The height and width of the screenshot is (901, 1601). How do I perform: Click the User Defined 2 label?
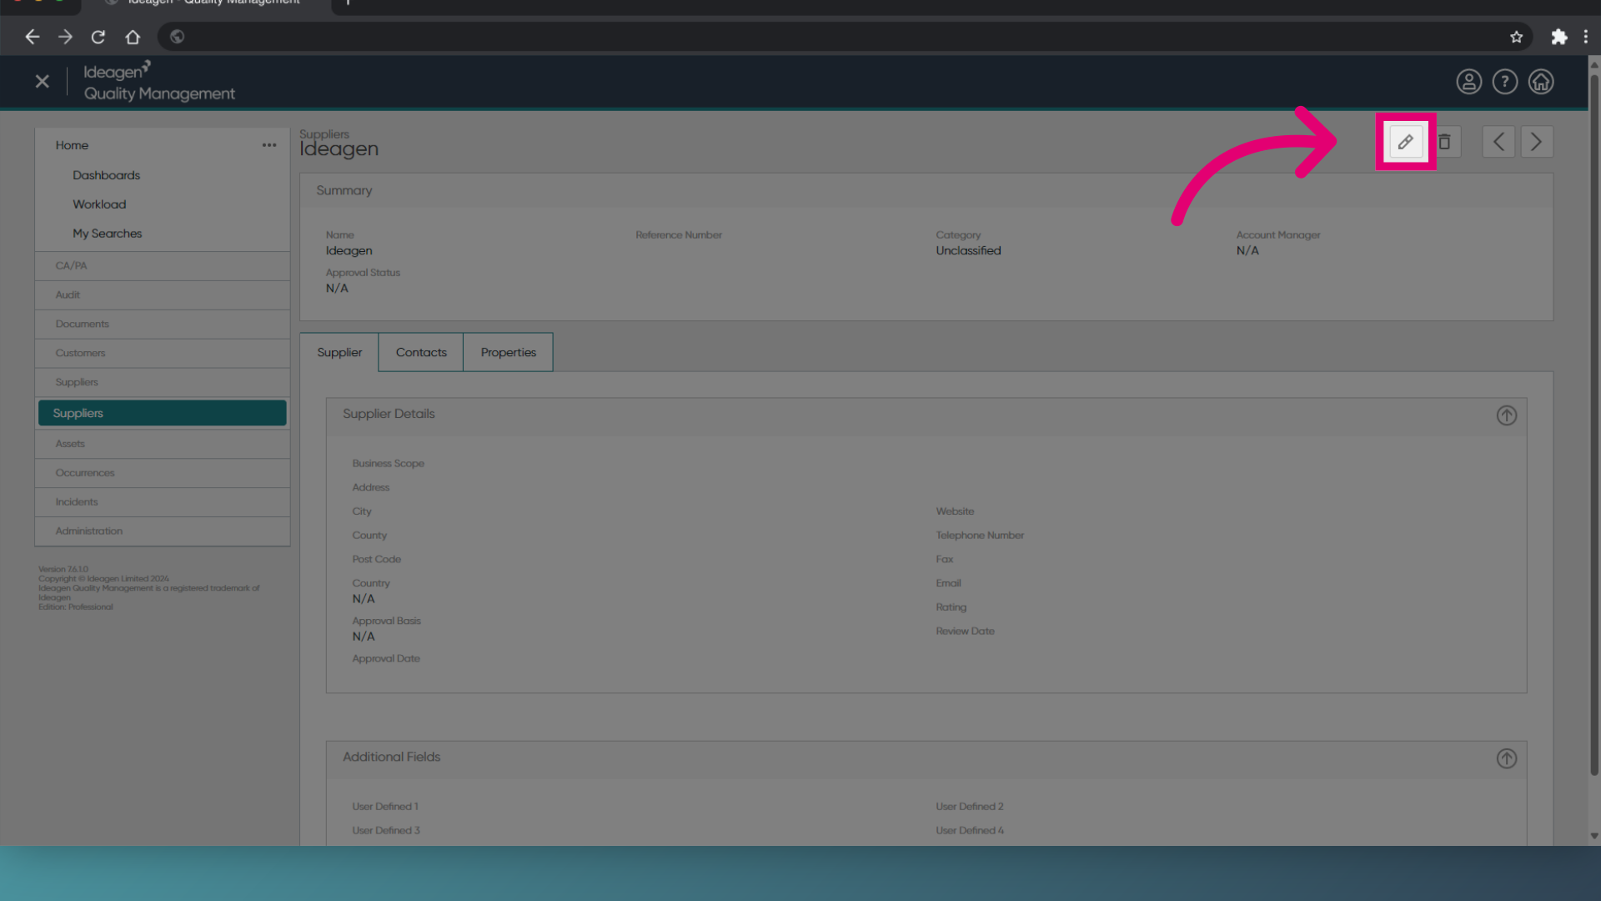[970, 807]
